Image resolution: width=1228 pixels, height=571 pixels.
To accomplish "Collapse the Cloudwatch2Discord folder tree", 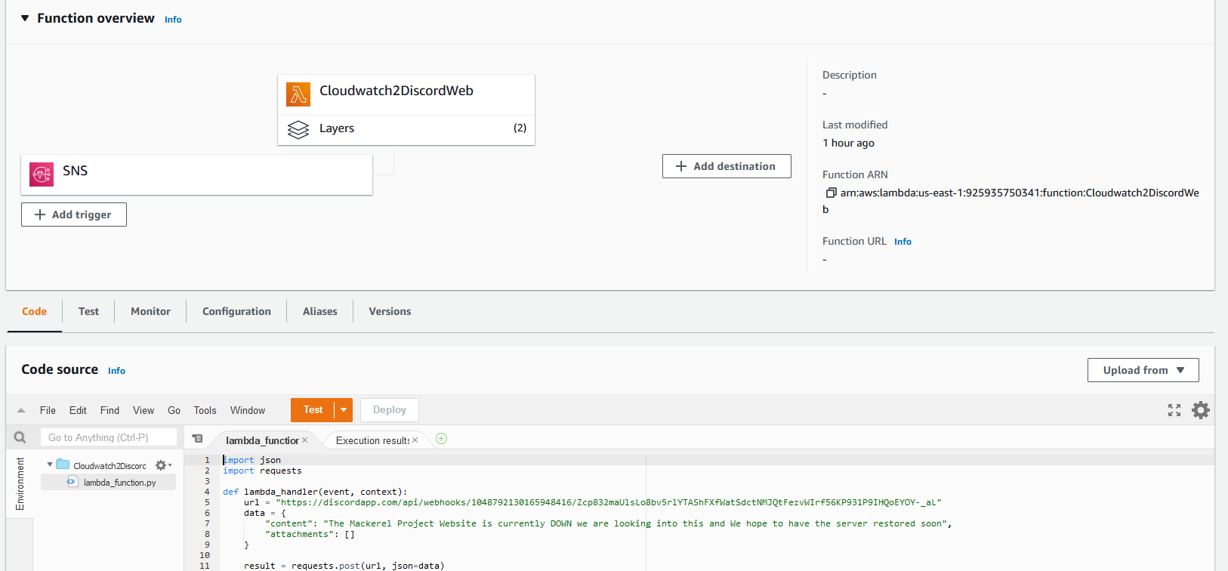I will 50,465.
